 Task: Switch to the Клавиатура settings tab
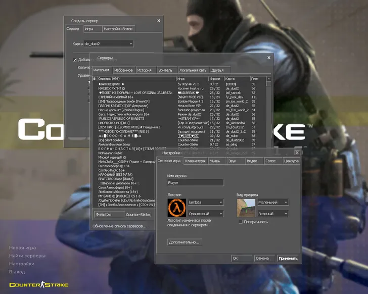coord(195,161)
